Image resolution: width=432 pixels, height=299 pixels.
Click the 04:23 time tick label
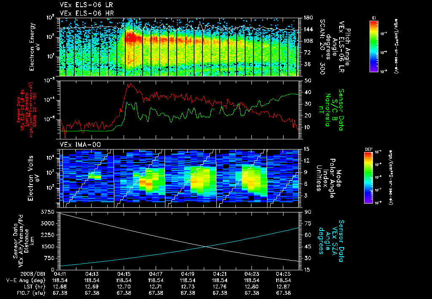pos(251,274)
